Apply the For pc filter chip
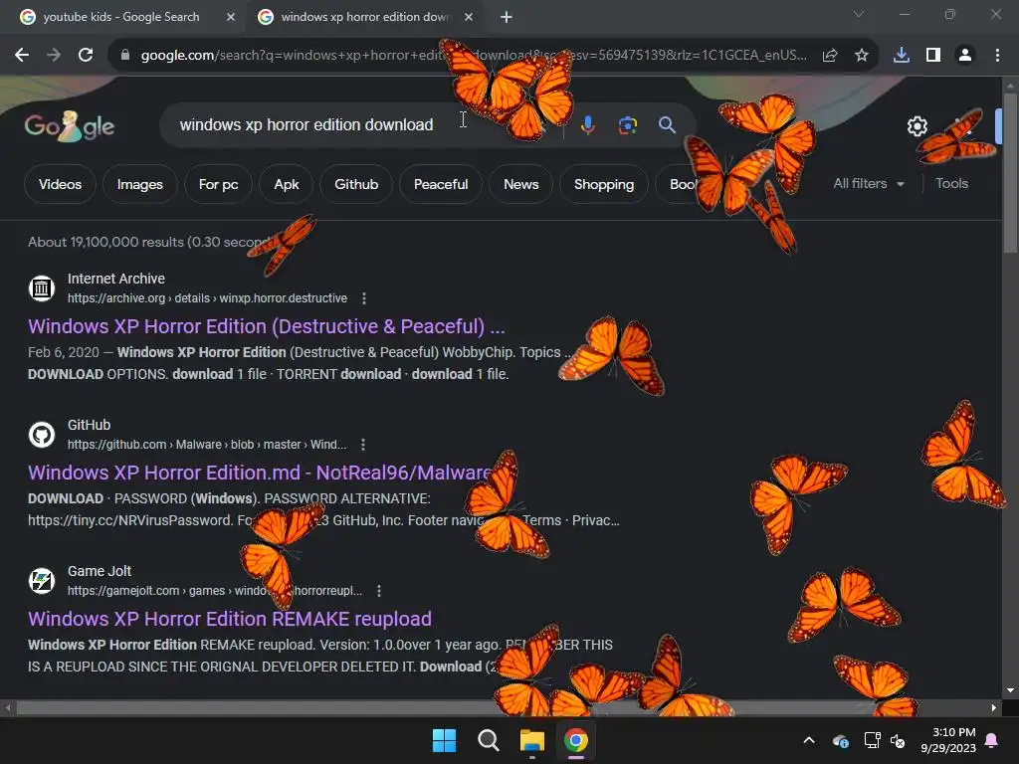1019x764 pixels. tap(218, 184)
